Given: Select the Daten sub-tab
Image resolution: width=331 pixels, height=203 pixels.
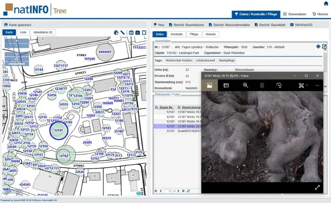Looking at the screenshot, I should [160, 34].
